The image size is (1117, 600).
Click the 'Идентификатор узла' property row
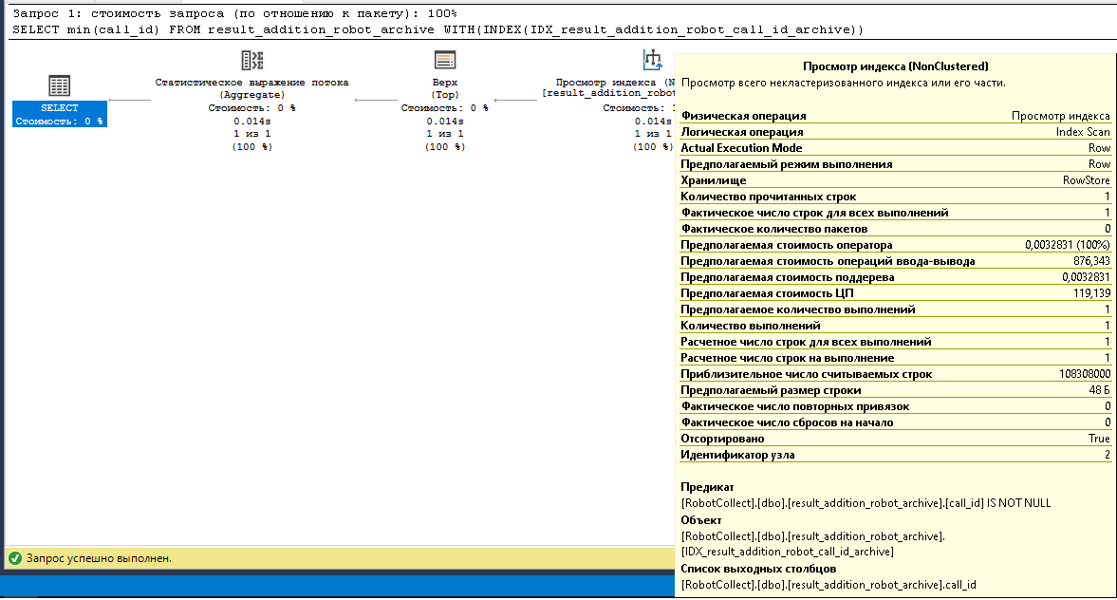895,455
